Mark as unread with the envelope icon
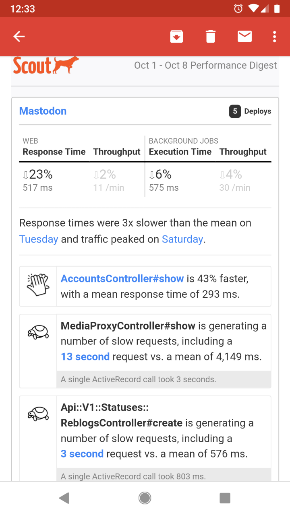 point(244,37)
